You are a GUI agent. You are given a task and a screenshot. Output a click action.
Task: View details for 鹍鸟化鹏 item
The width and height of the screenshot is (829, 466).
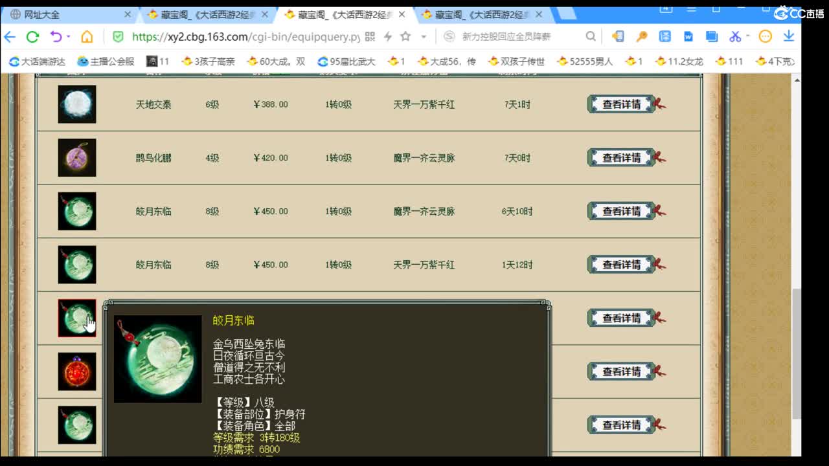(622, 158)
